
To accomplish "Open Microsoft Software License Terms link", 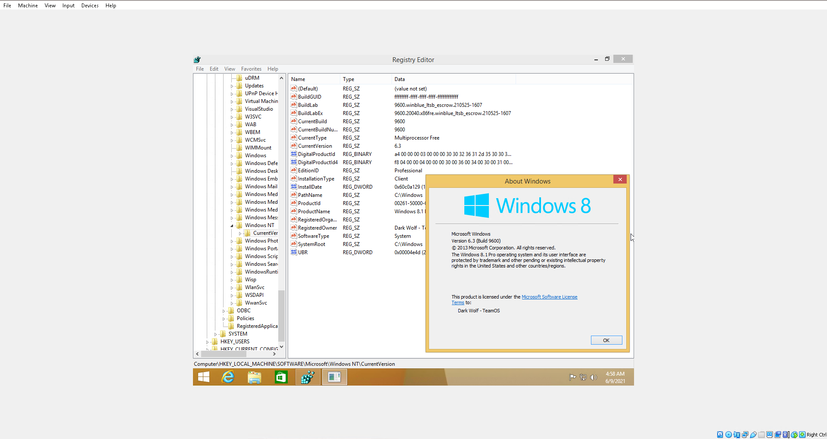I will (550, 297).
